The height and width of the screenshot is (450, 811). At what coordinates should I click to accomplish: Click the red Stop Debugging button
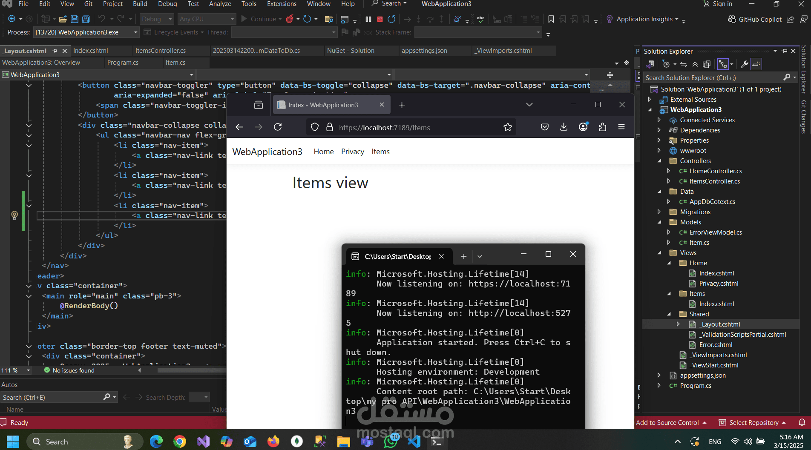click(x=380, y=19)
